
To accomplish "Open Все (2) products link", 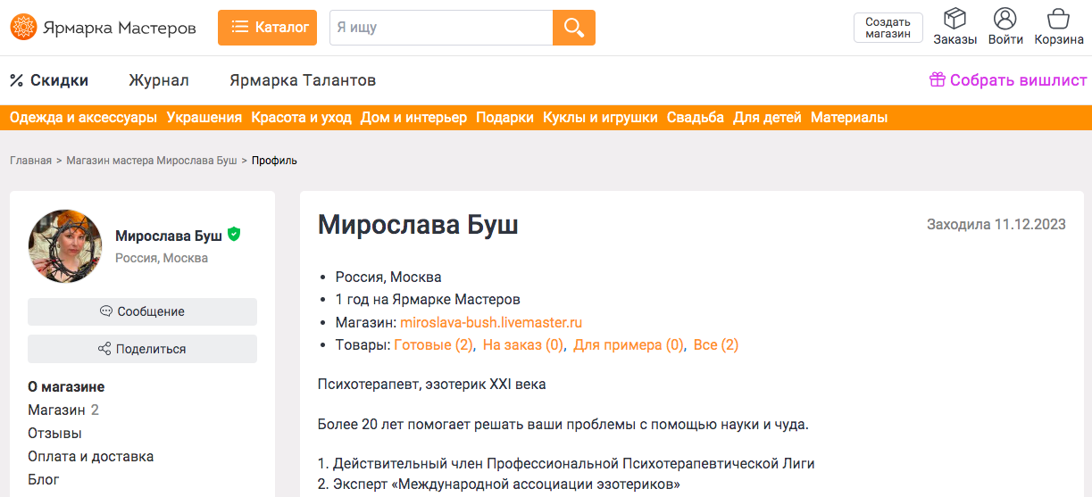I will pyautogui.click(x=716, y=345).
